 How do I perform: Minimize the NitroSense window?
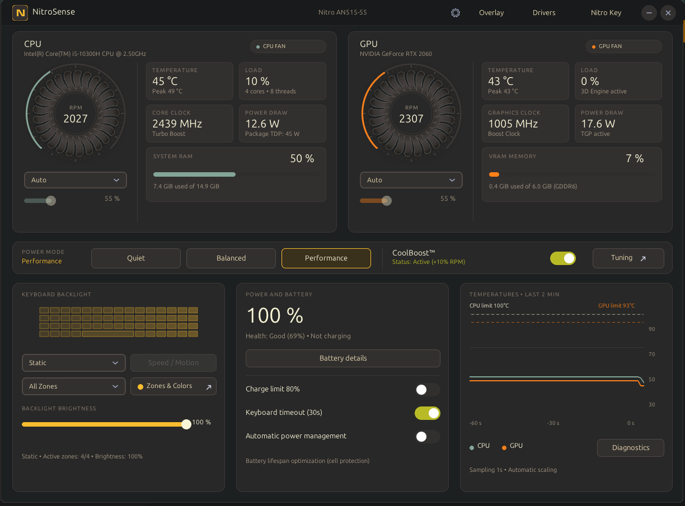[649, 13]
